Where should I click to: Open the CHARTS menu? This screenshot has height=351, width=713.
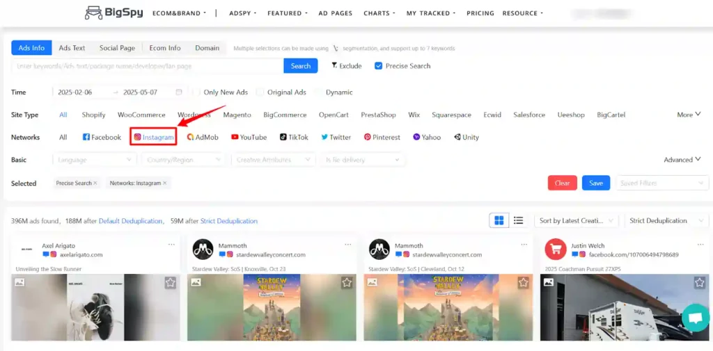pyautogui.click(x=379, y=13)
